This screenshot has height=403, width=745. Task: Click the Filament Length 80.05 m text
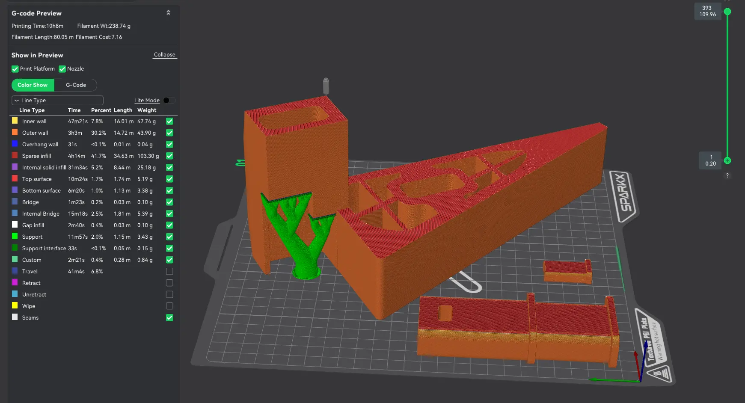point(42,37)
